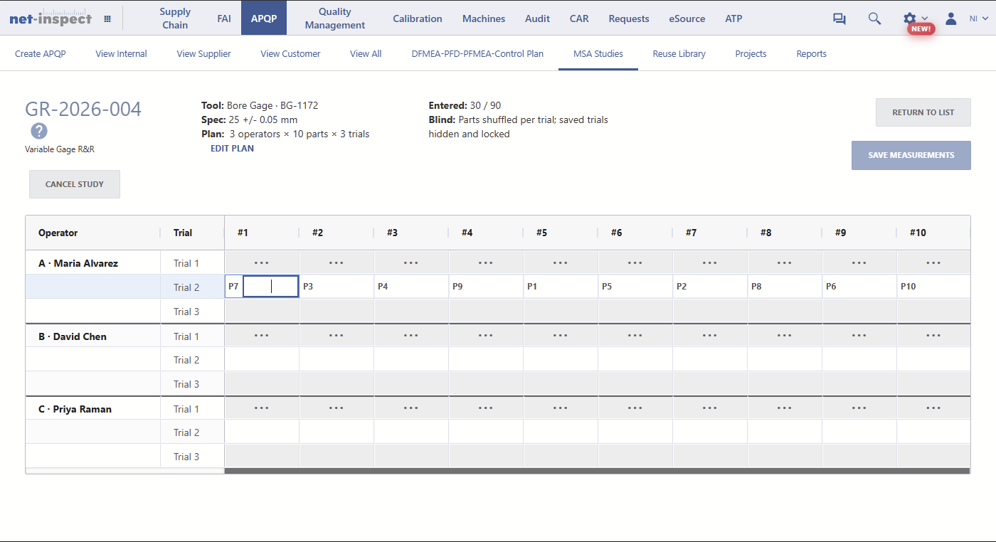Screen dimensions: 996x542
Task: Click the Cancel Study button
Action: click(x=75, y=184)
